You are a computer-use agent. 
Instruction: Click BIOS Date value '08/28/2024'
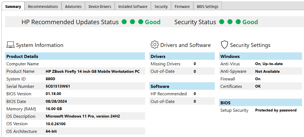click(x=56, y=102)
